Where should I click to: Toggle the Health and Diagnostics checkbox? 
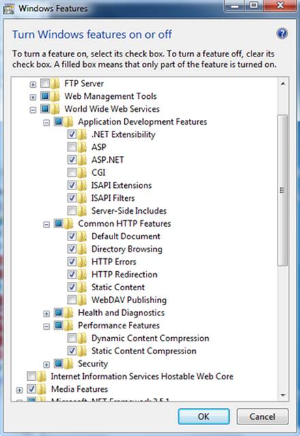click(x=59, y=312)
